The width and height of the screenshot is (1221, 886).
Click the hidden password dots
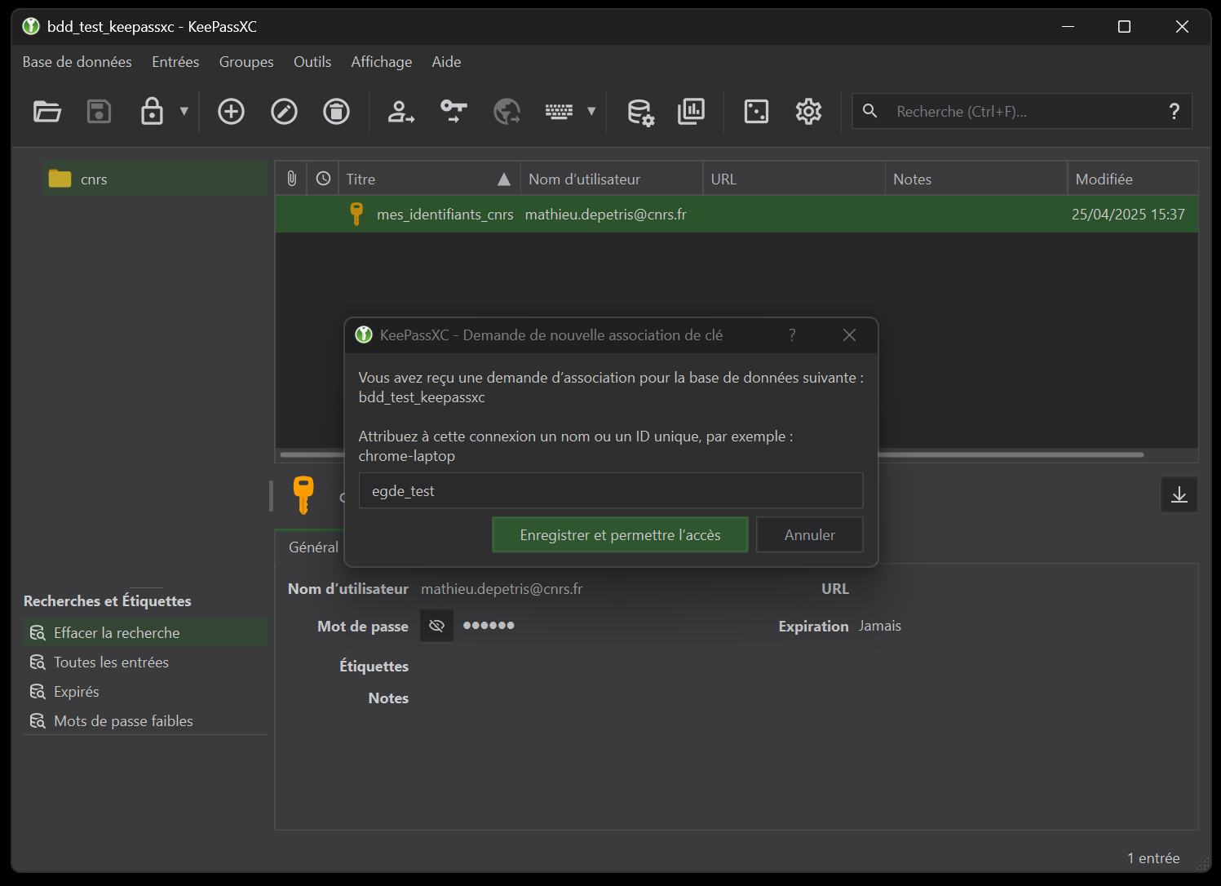click(x=489, y=626)
